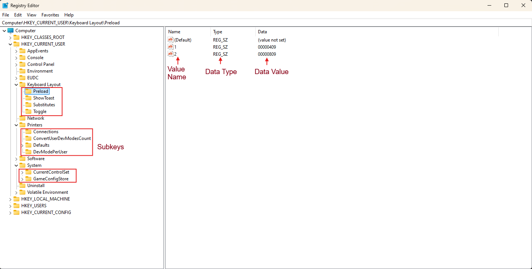532x269 pixels.
Task: Click the ShowToast folder icon
Action: pyautogui.click(x=28, y=98)
